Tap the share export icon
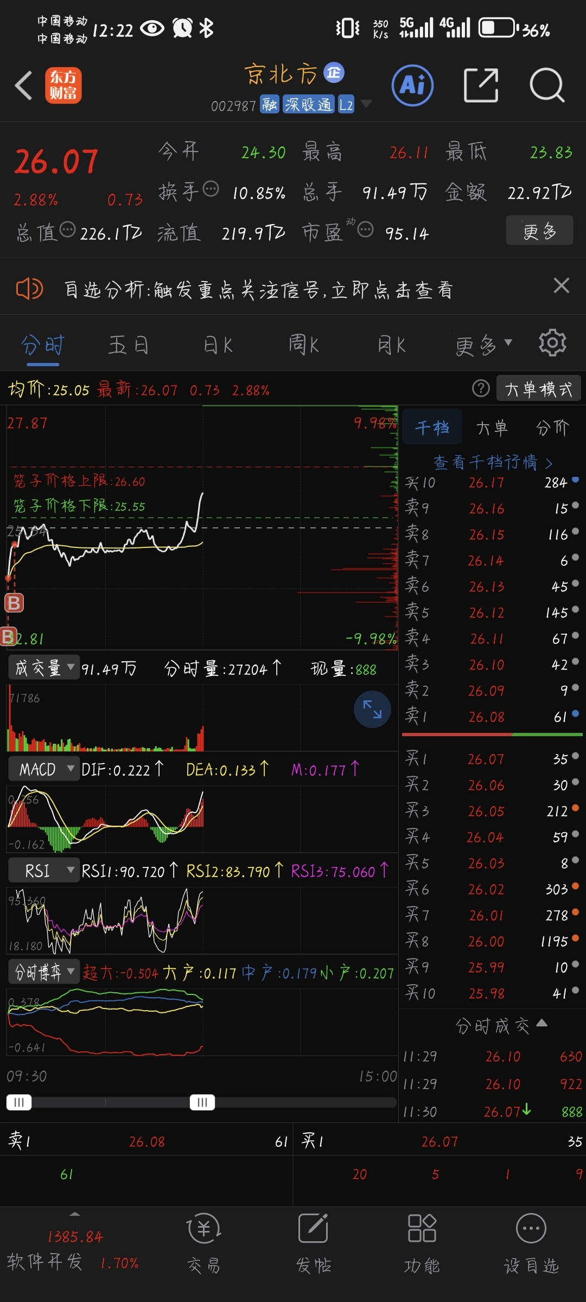Image resolution: width=586 pixels, height=1302 pixels. click(481, 85)
